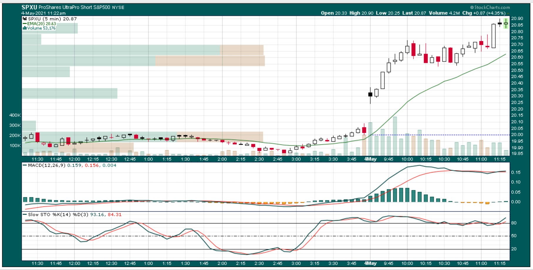
Task: Click the 100K volume axis label
Action: pos(15,145)
